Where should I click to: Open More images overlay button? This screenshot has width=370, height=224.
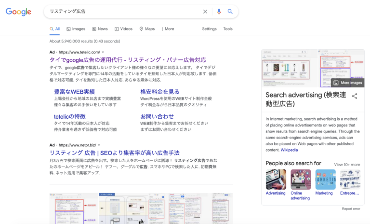coord(347,83)
